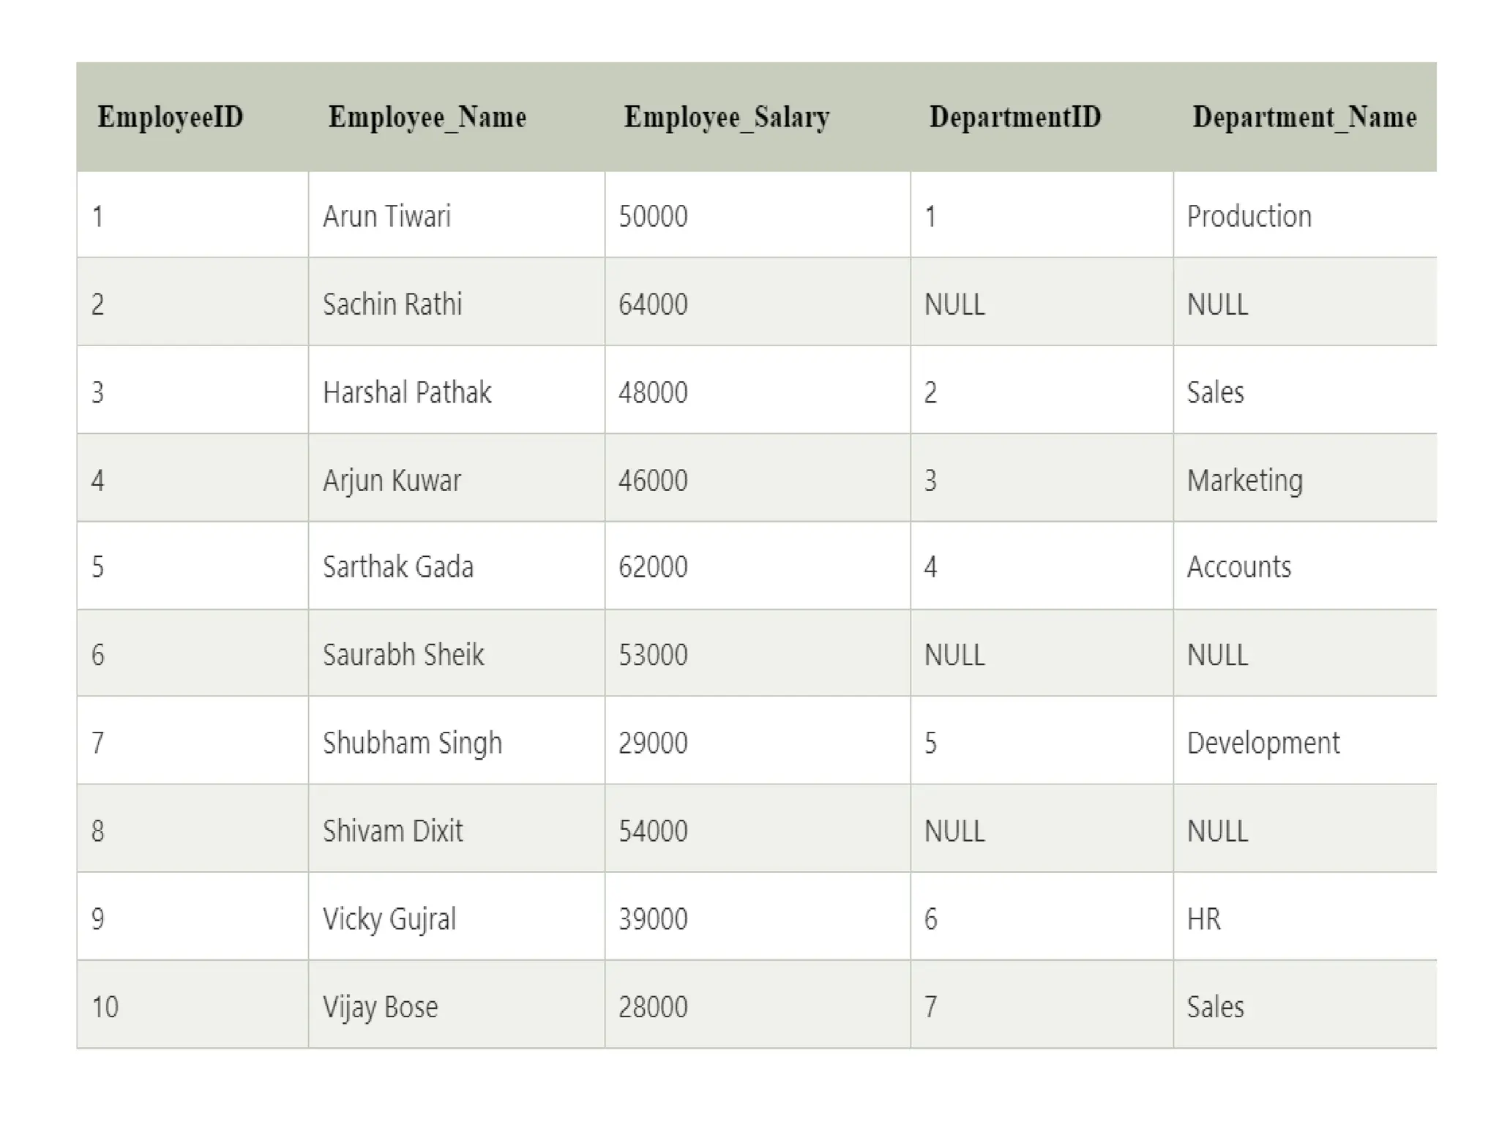Click the Harshal Pathak cell
This screenshot has width=1499, height=1124.
407,392
